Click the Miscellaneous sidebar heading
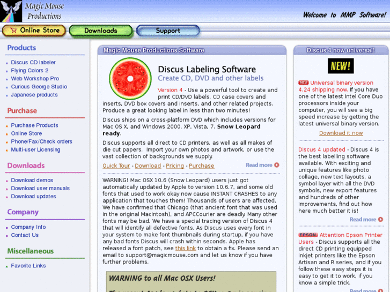This screenshot has height=292, width=390. [31, 251]
